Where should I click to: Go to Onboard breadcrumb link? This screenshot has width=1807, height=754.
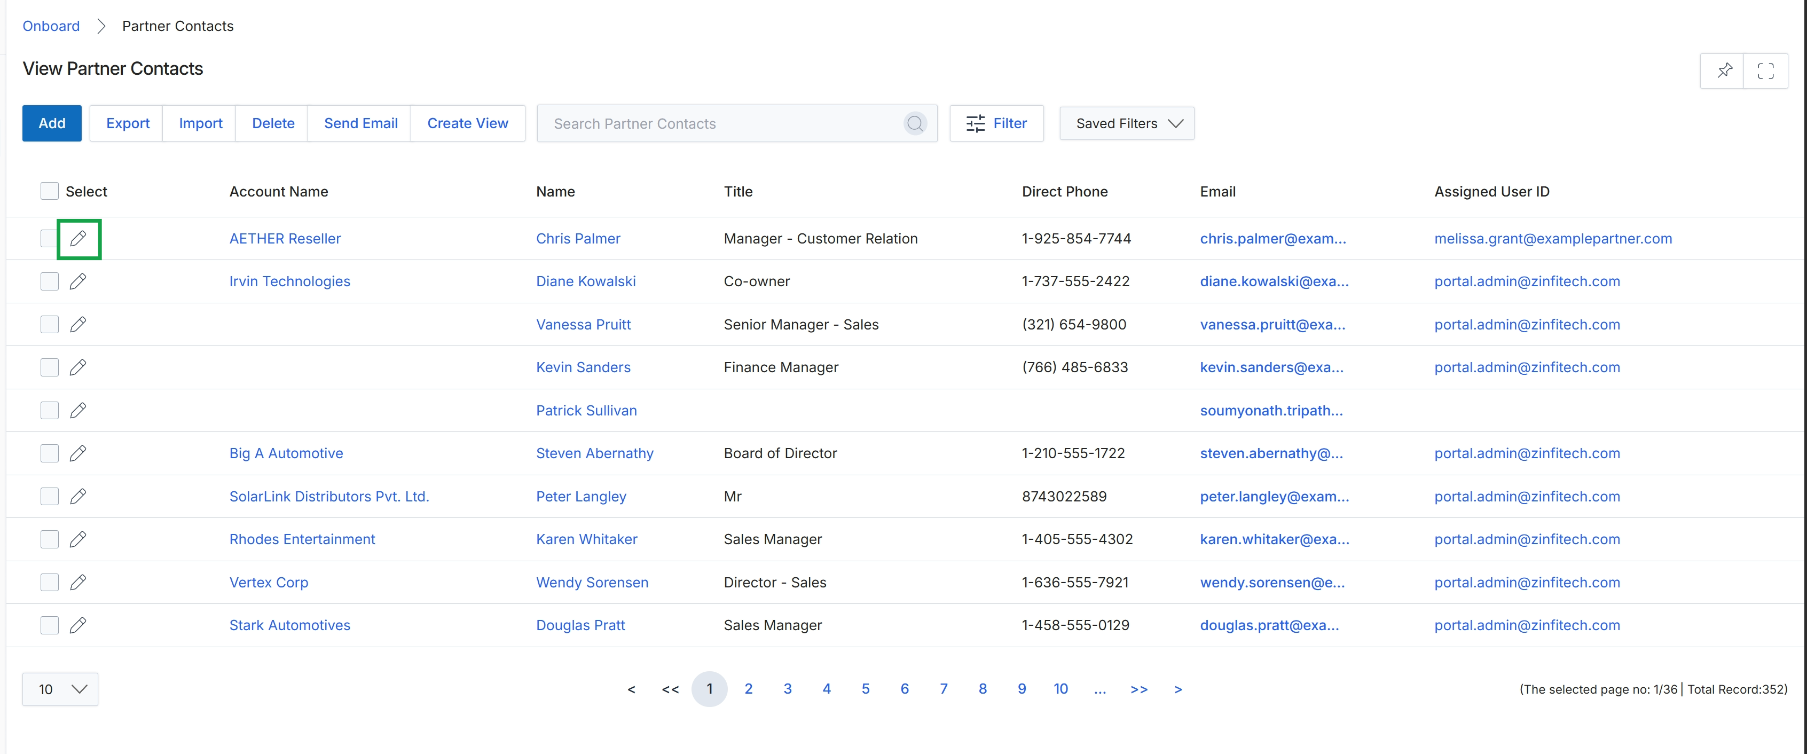click(x=51, y=26)
